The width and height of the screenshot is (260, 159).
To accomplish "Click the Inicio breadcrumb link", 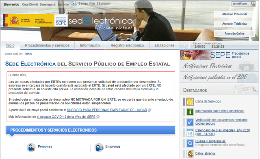I will tap(28, 54).
